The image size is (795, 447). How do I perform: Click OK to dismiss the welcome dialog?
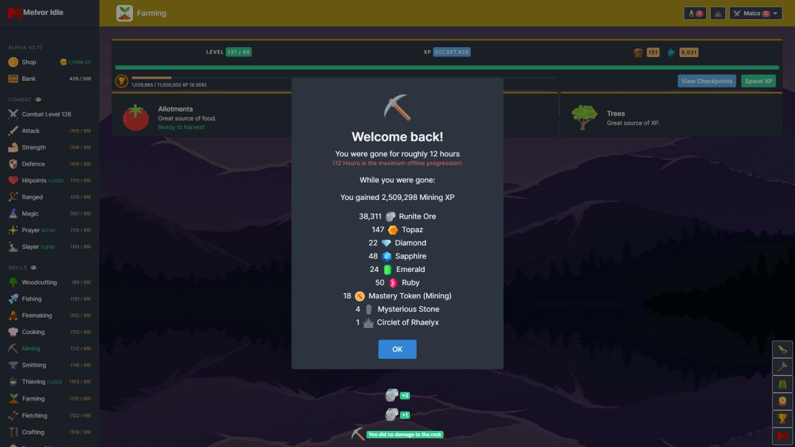(397, 349)
